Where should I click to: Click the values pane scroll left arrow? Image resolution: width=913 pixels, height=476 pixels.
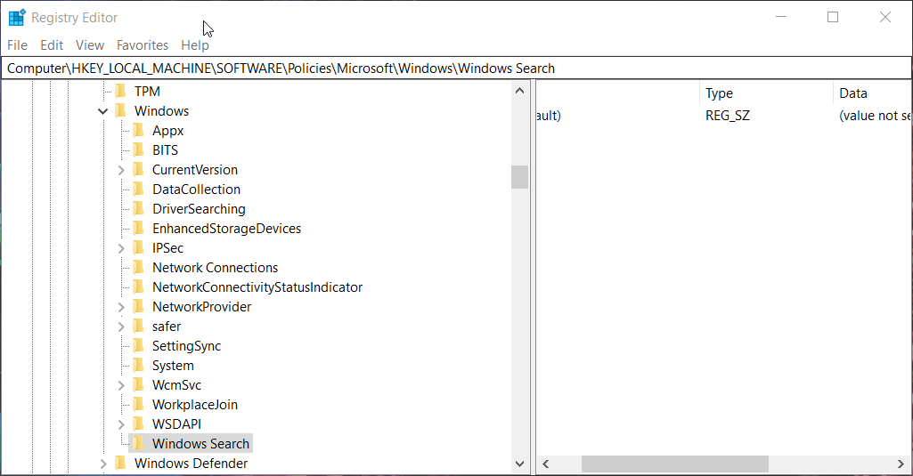pyautogui.click(x=546, y=464)
